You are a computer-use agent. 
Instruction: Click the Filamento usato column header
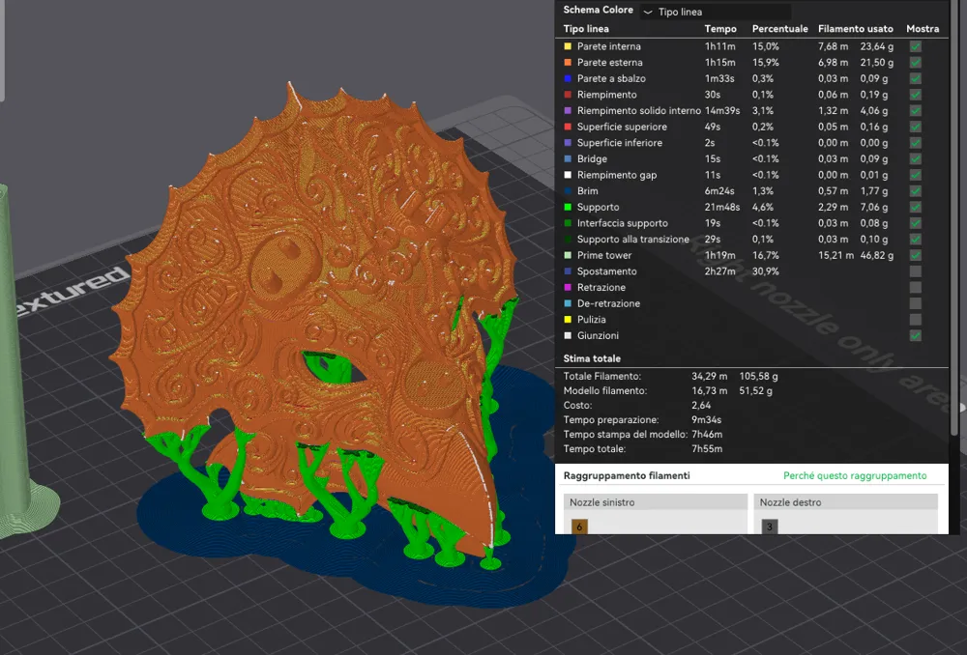coord(856,29)
